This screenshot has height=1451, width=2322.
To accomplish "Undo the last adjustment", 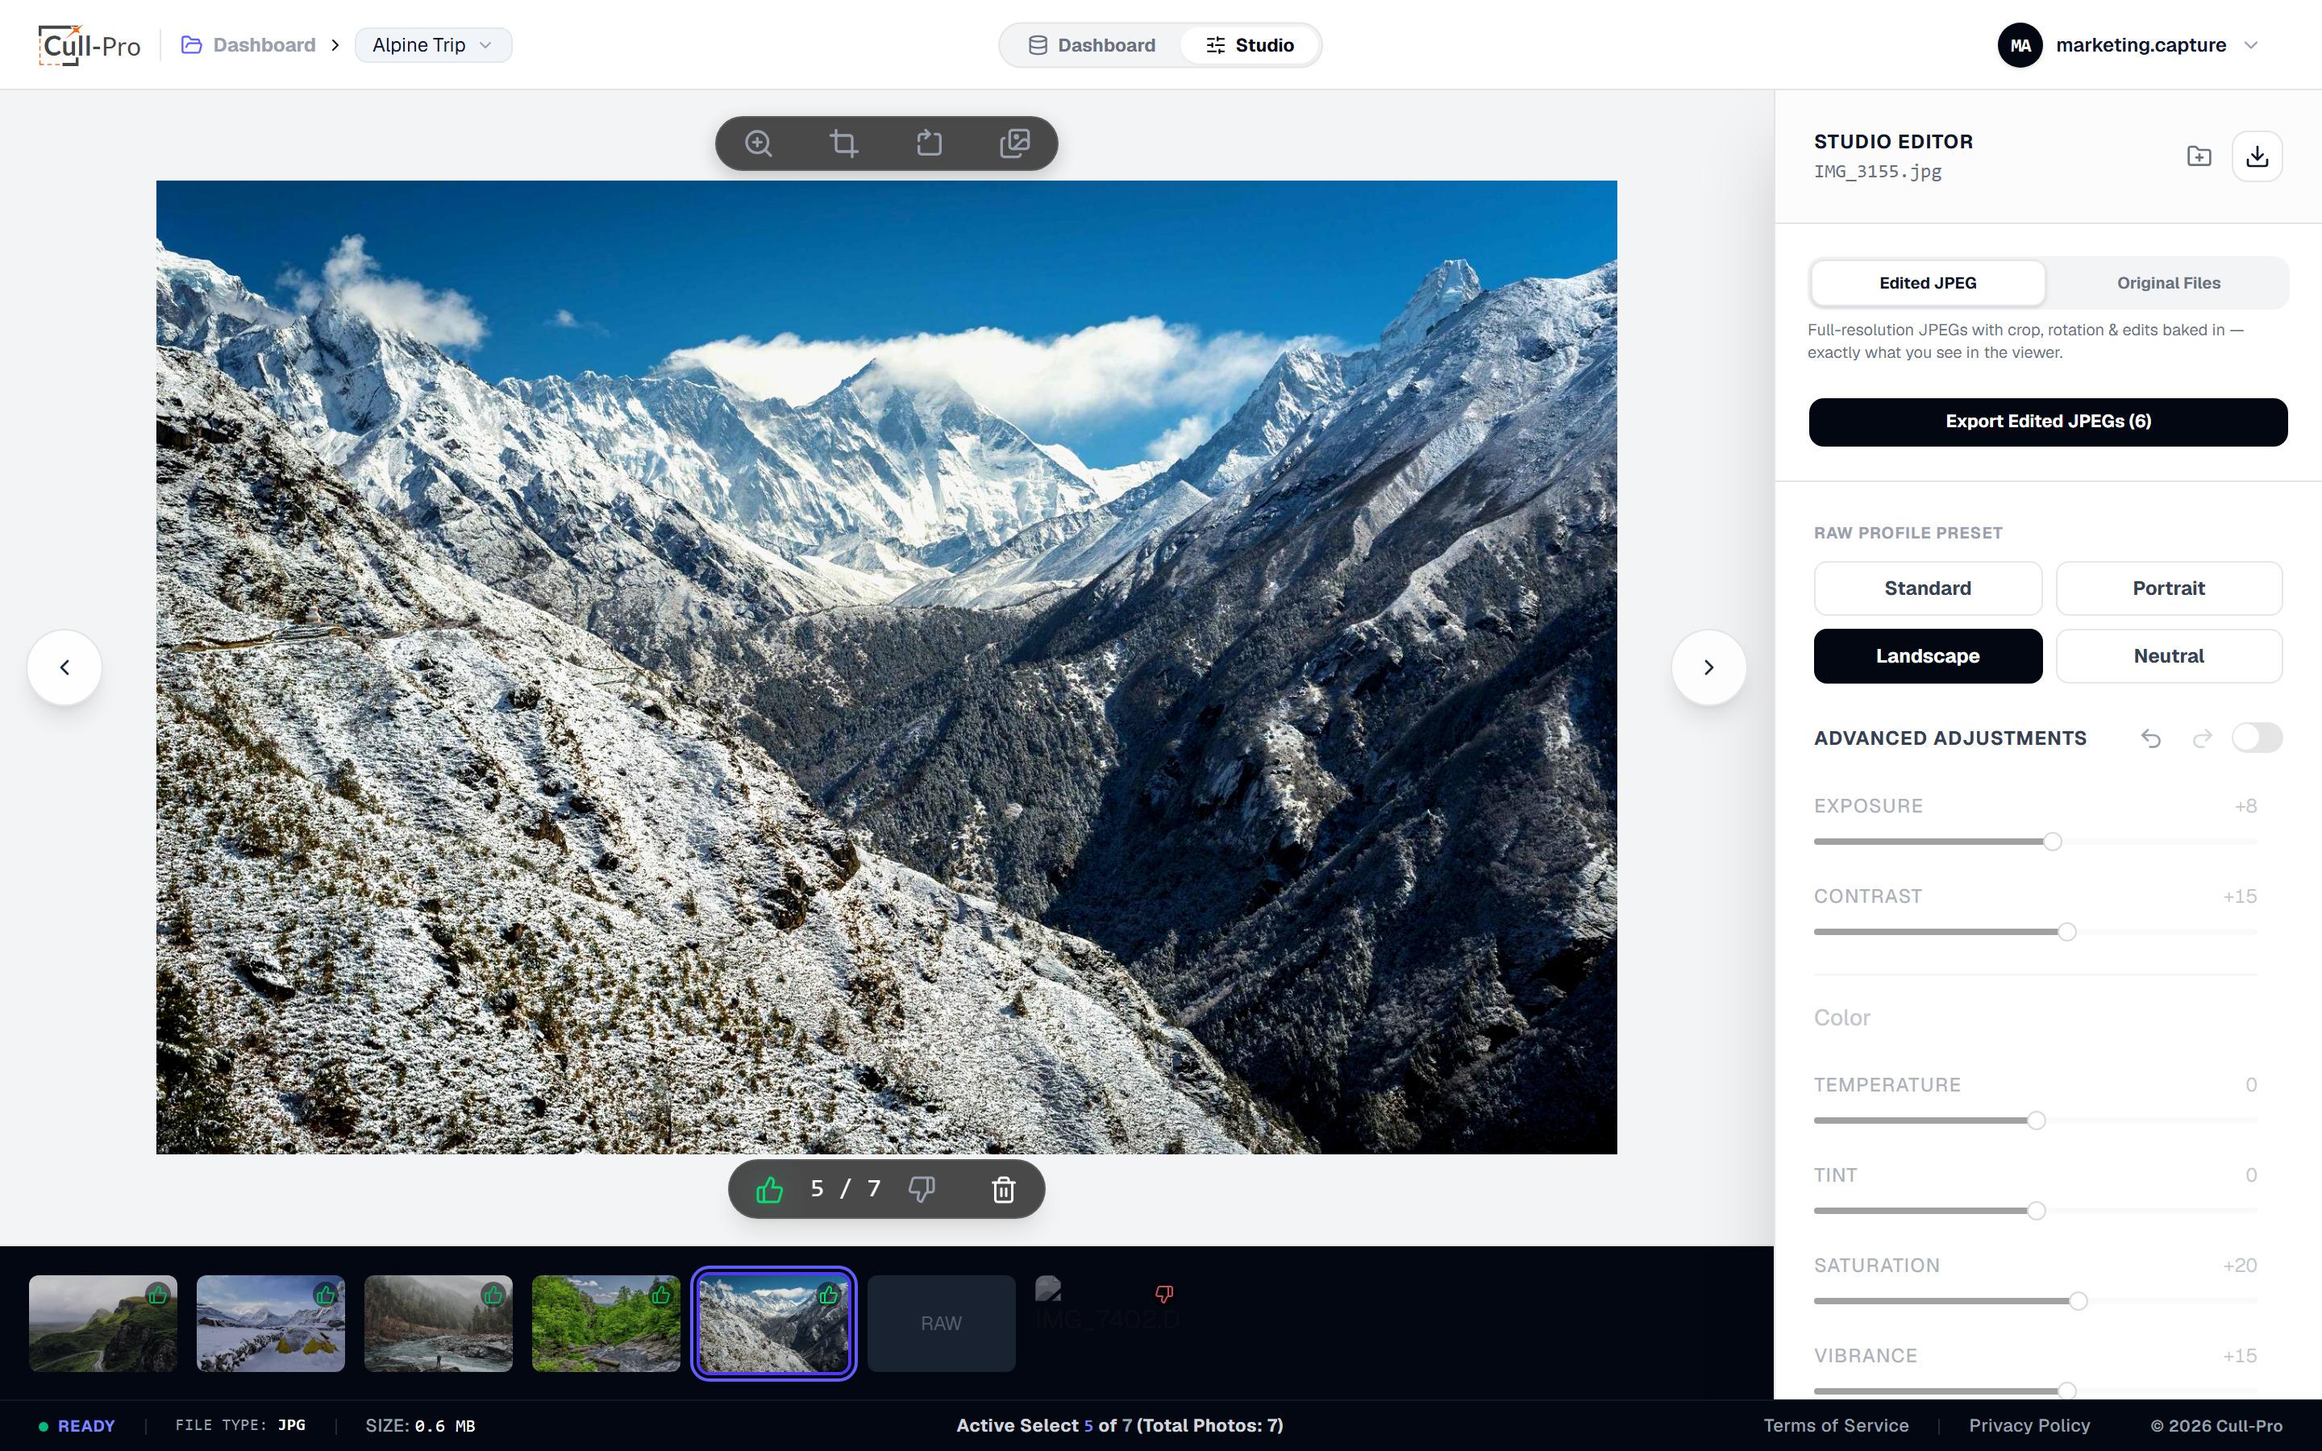I will pos(2151,738).
